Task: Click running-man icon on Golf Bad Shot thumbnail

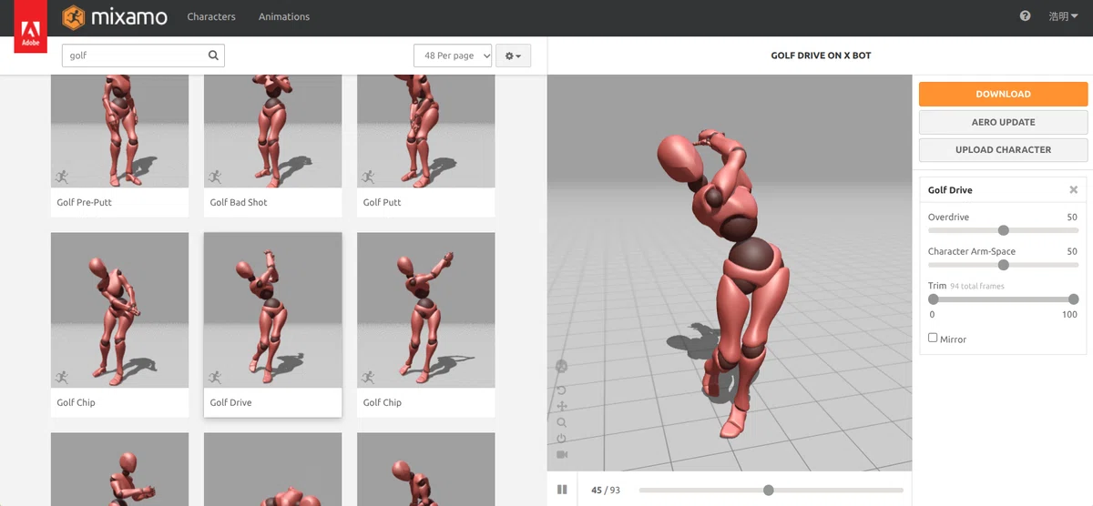Action: click(x=215, y=177)
